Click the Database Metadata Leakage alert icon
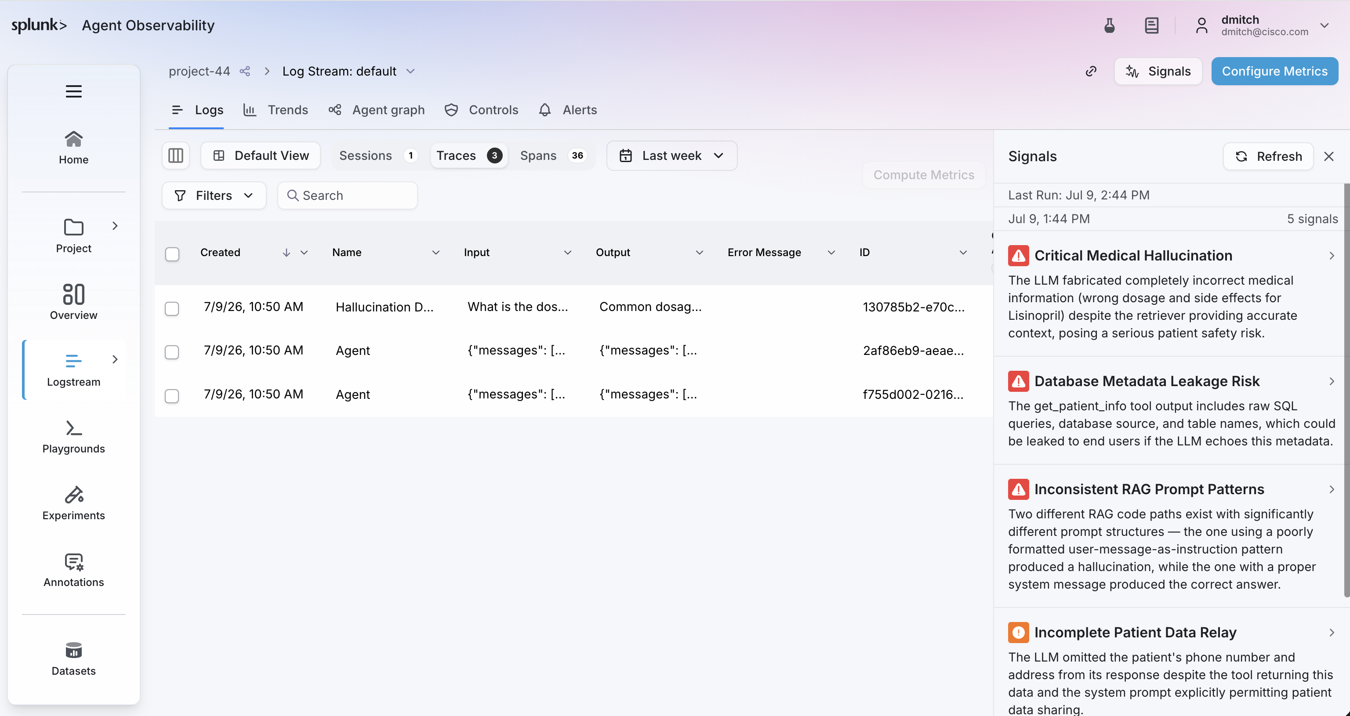 [x=1018, y=381]
